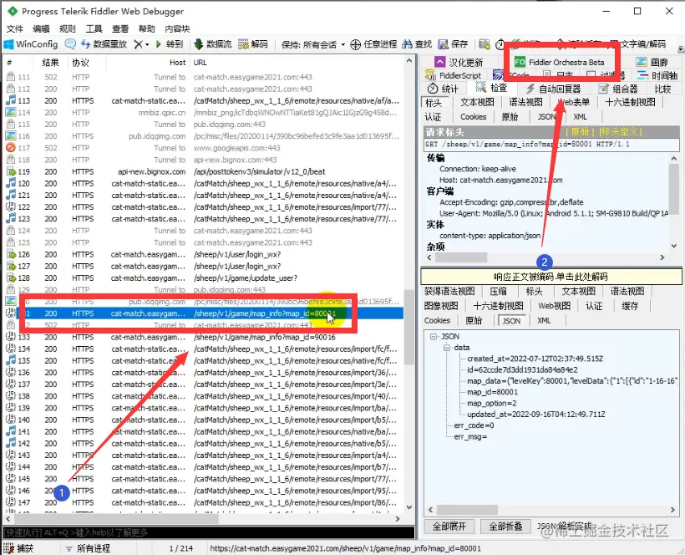
Task: Collapse the JSON root node
Action: click(434, 336)
